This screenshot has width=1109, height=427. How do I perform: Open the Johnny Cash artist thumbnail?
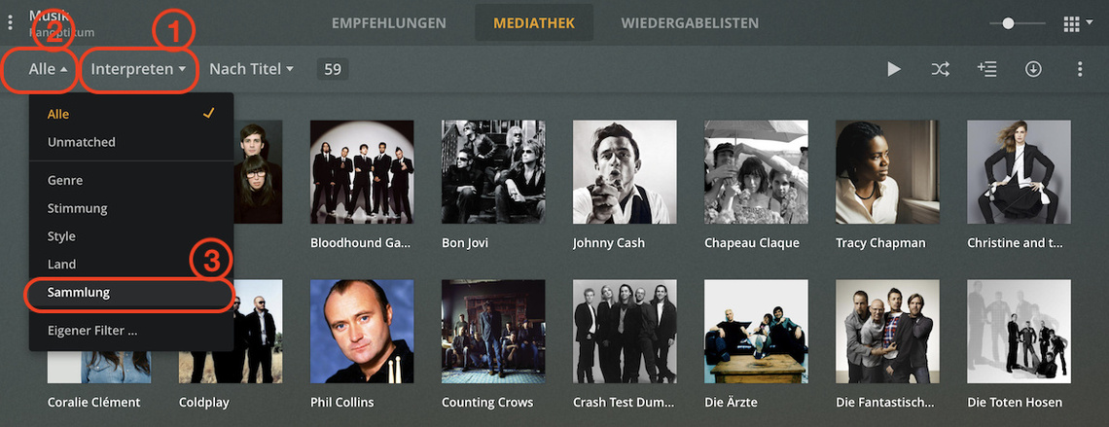(625, 172)
